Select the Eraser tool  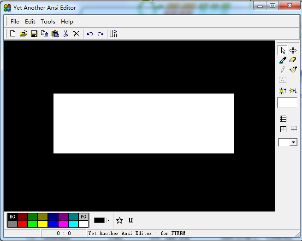(293, 60)
